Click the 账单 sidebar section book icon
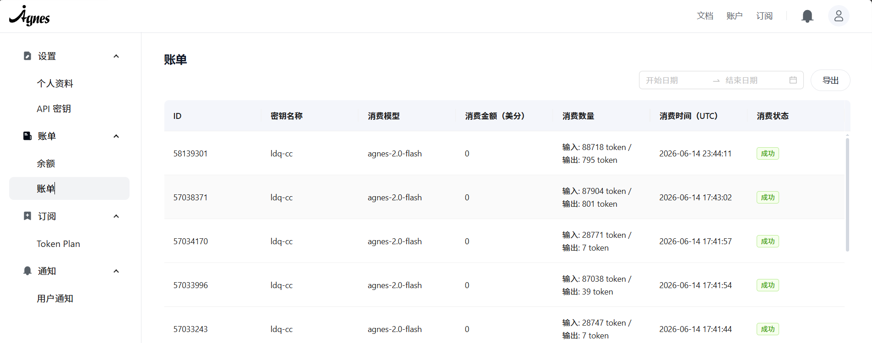The height and width of the screenshot is (343, 872). click(x=27, y=136)
